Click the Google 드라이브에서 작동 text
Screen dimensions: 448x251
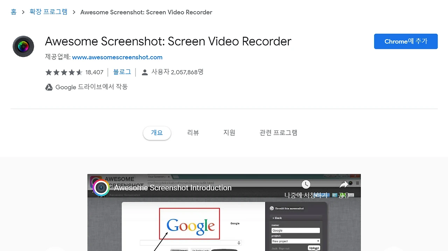(x=92, y=87)
